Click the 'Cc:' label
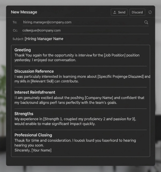 15,30
